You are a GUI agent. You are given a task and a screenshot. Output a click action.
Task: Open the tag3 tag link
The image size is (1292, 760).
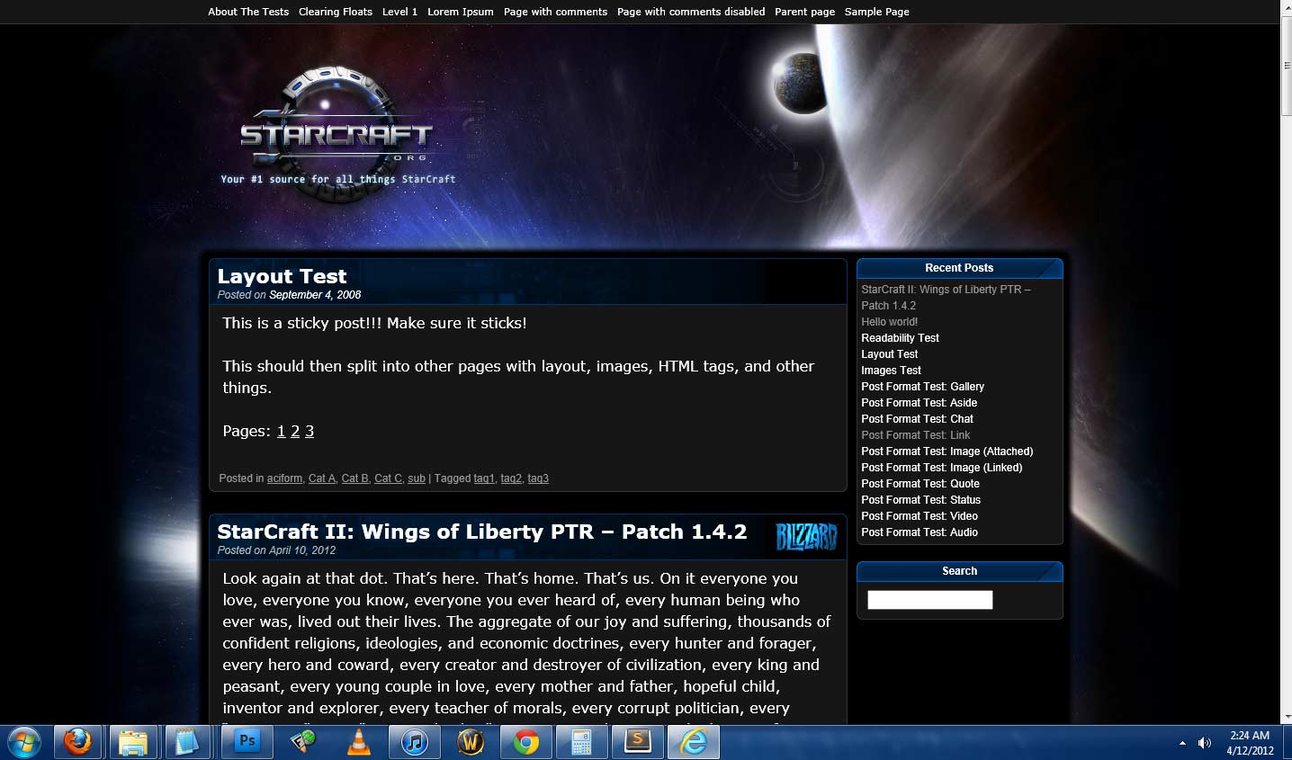click(x=538, y=478)
